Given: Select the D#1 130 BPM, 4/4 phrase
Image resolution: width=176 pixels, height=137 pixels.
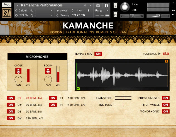Looking at the screenshot, I should pyautogui.click(x=30, y=118).
